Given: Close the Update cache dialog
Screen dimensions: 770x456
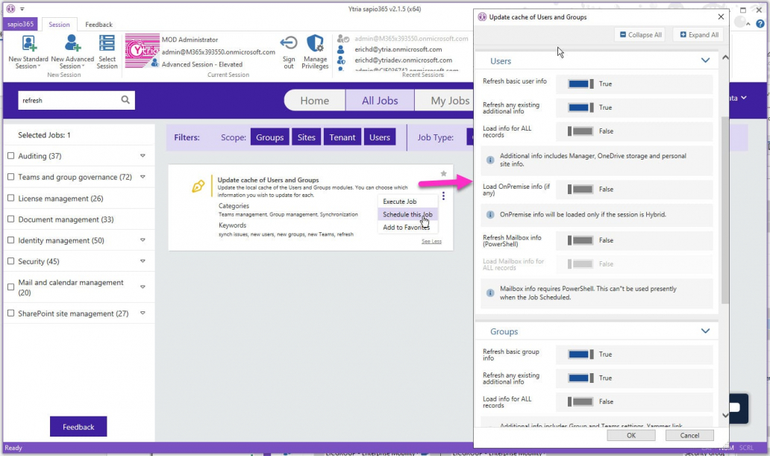Looking at the screenshot, I should 721,16.
